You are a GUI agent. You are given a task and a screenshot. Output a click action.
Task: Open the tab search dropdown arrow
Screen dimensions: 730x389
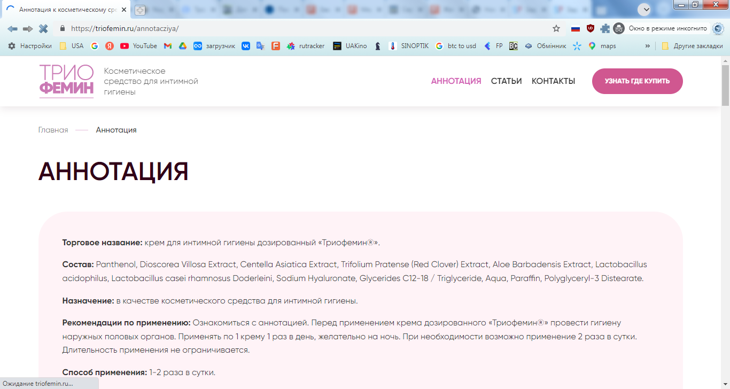click(x=644, y=9)
